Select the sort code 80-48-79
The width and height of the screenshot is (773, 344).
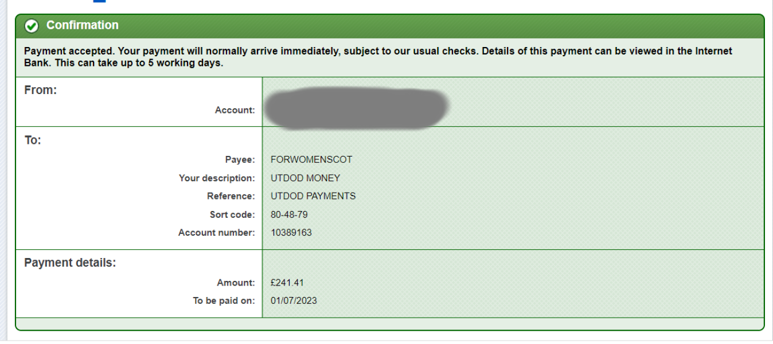pos(289,214)
